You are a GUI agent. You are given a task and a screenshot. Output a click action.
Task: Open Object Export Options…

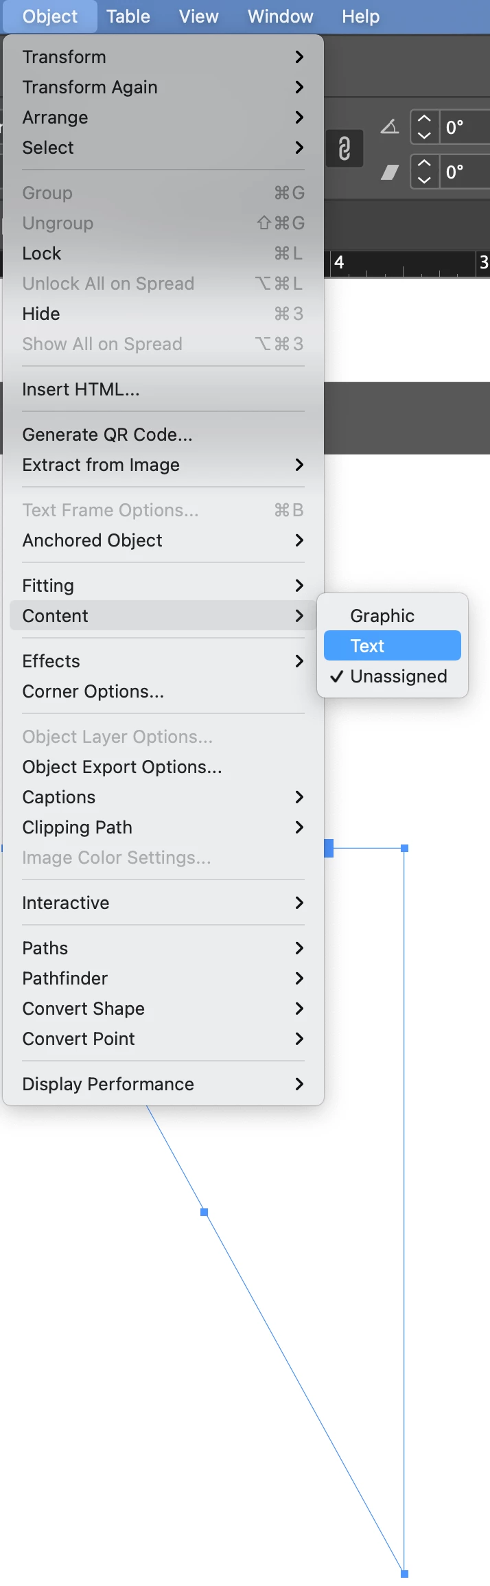121,767
